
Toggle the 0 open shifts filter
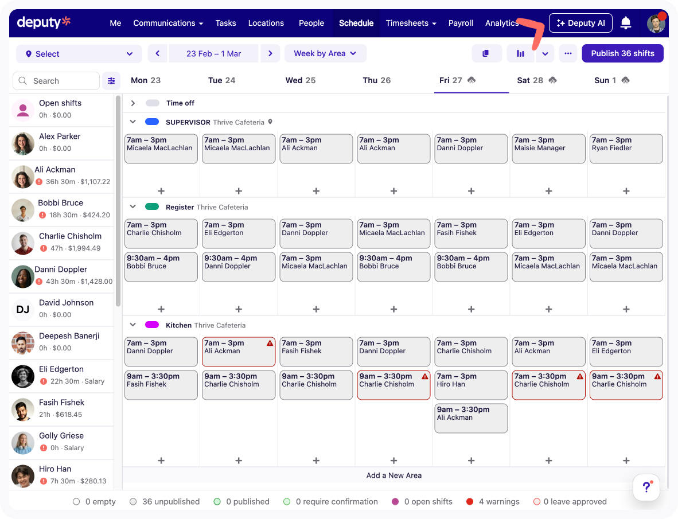(x=422, y=501)
